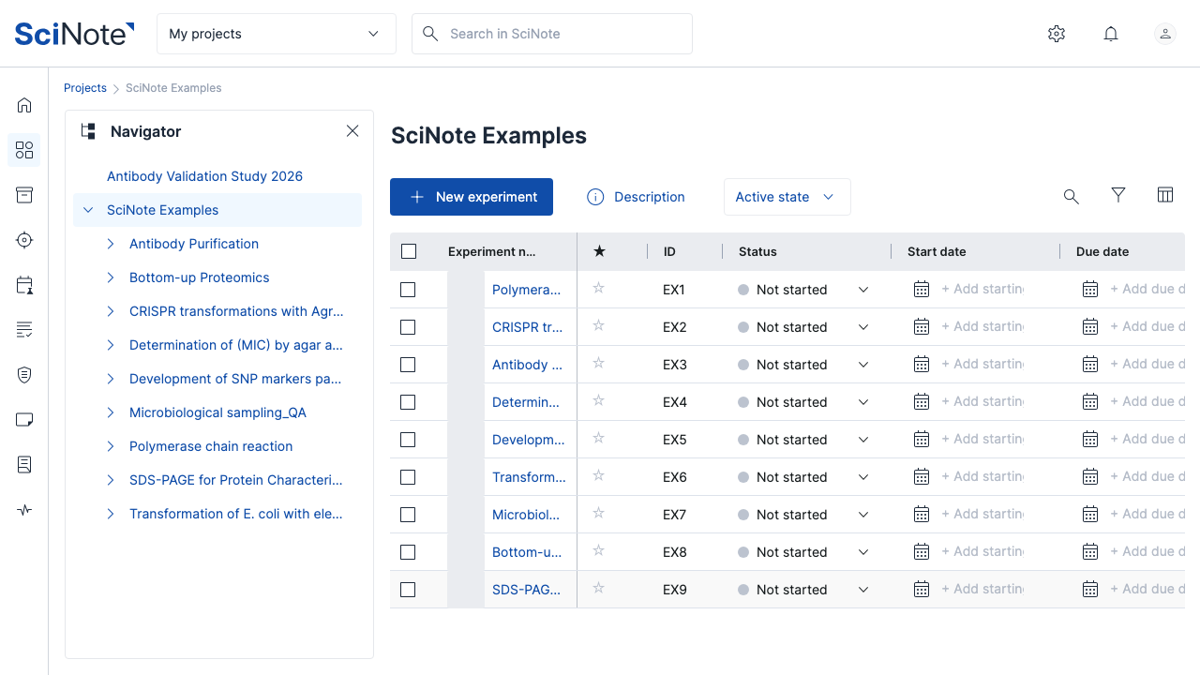Viewport: 1200px width, 675px height.
Task: Open the Active state dropdown
Action: (x=787, y=197)
